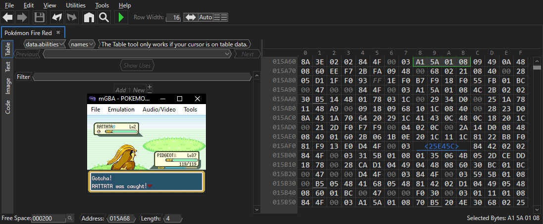Undo the last edit

(57, 17)
